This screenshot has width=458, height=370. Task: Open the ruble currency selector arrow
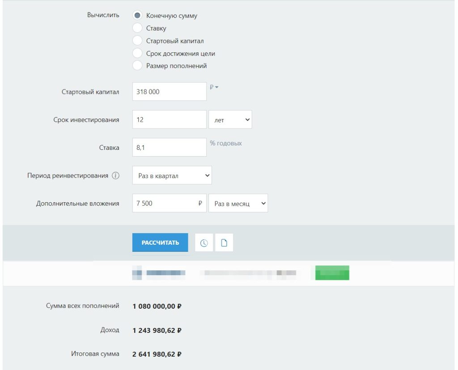coord(214,87)
